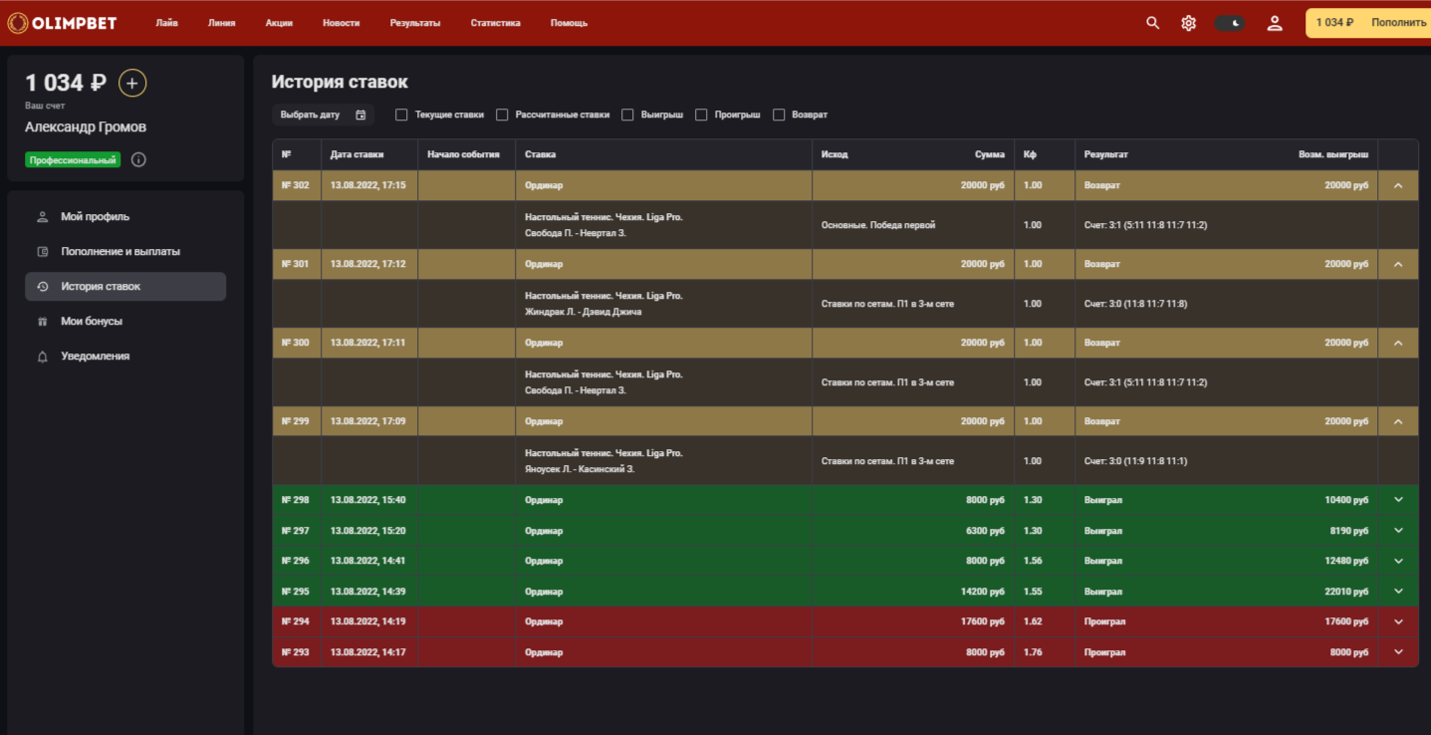Click the plus icon beside balance
Image resolution: width=1431 pixels, height=735 pixels.
[x=132, y=83]
